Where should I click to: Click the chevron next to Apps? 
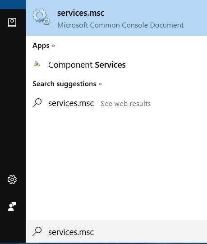pos(53,46)
